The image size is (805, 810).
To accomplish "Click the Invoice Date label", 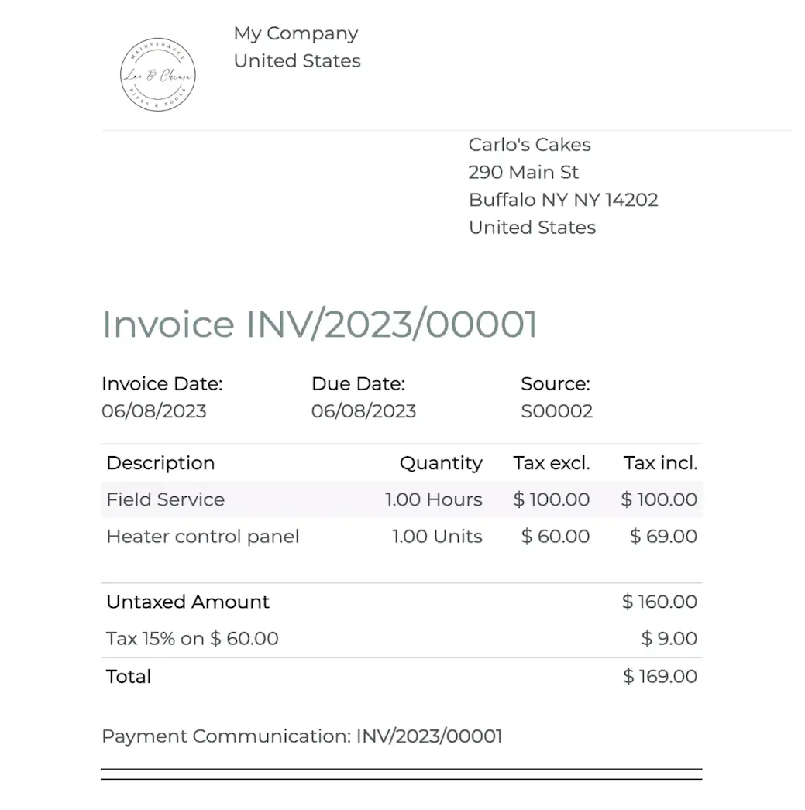I will tap(162, 383).
